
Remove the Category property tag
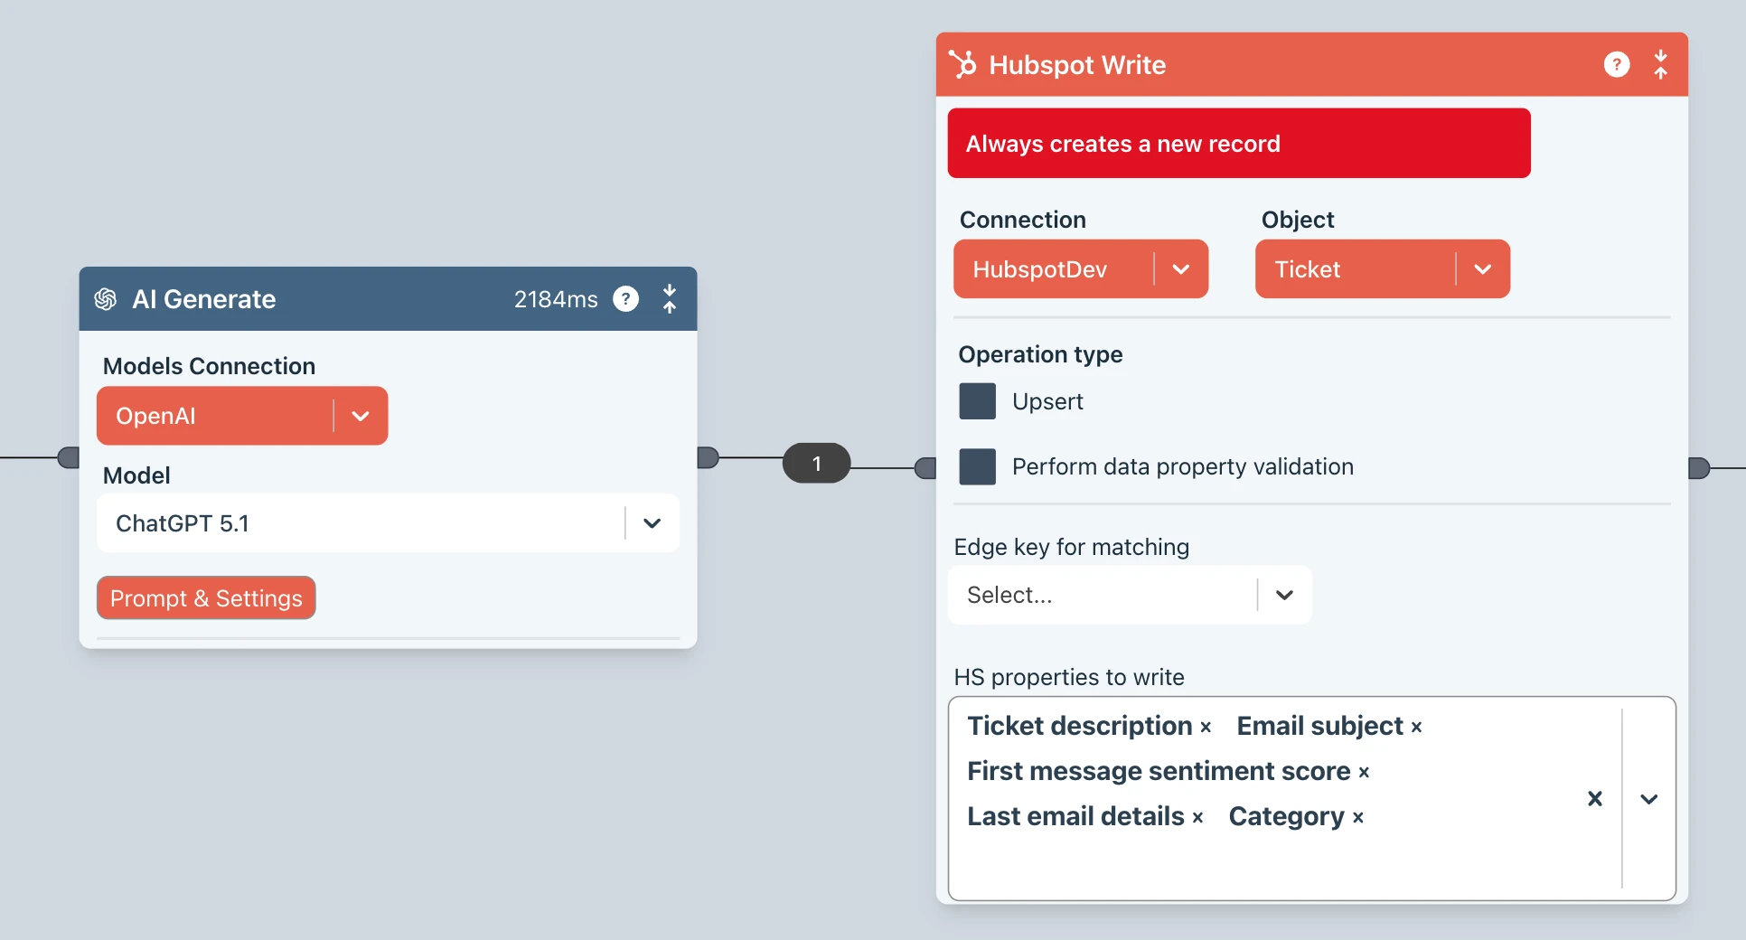[x=1357, y=818]
